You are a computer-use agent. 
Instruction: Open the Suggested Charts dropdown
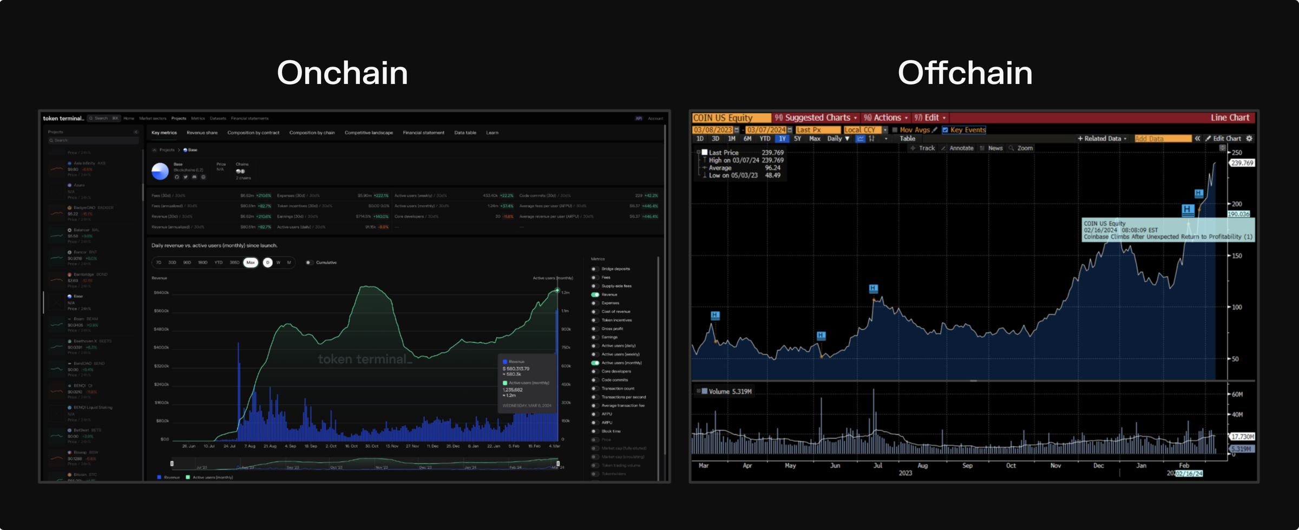pos(816,118)
